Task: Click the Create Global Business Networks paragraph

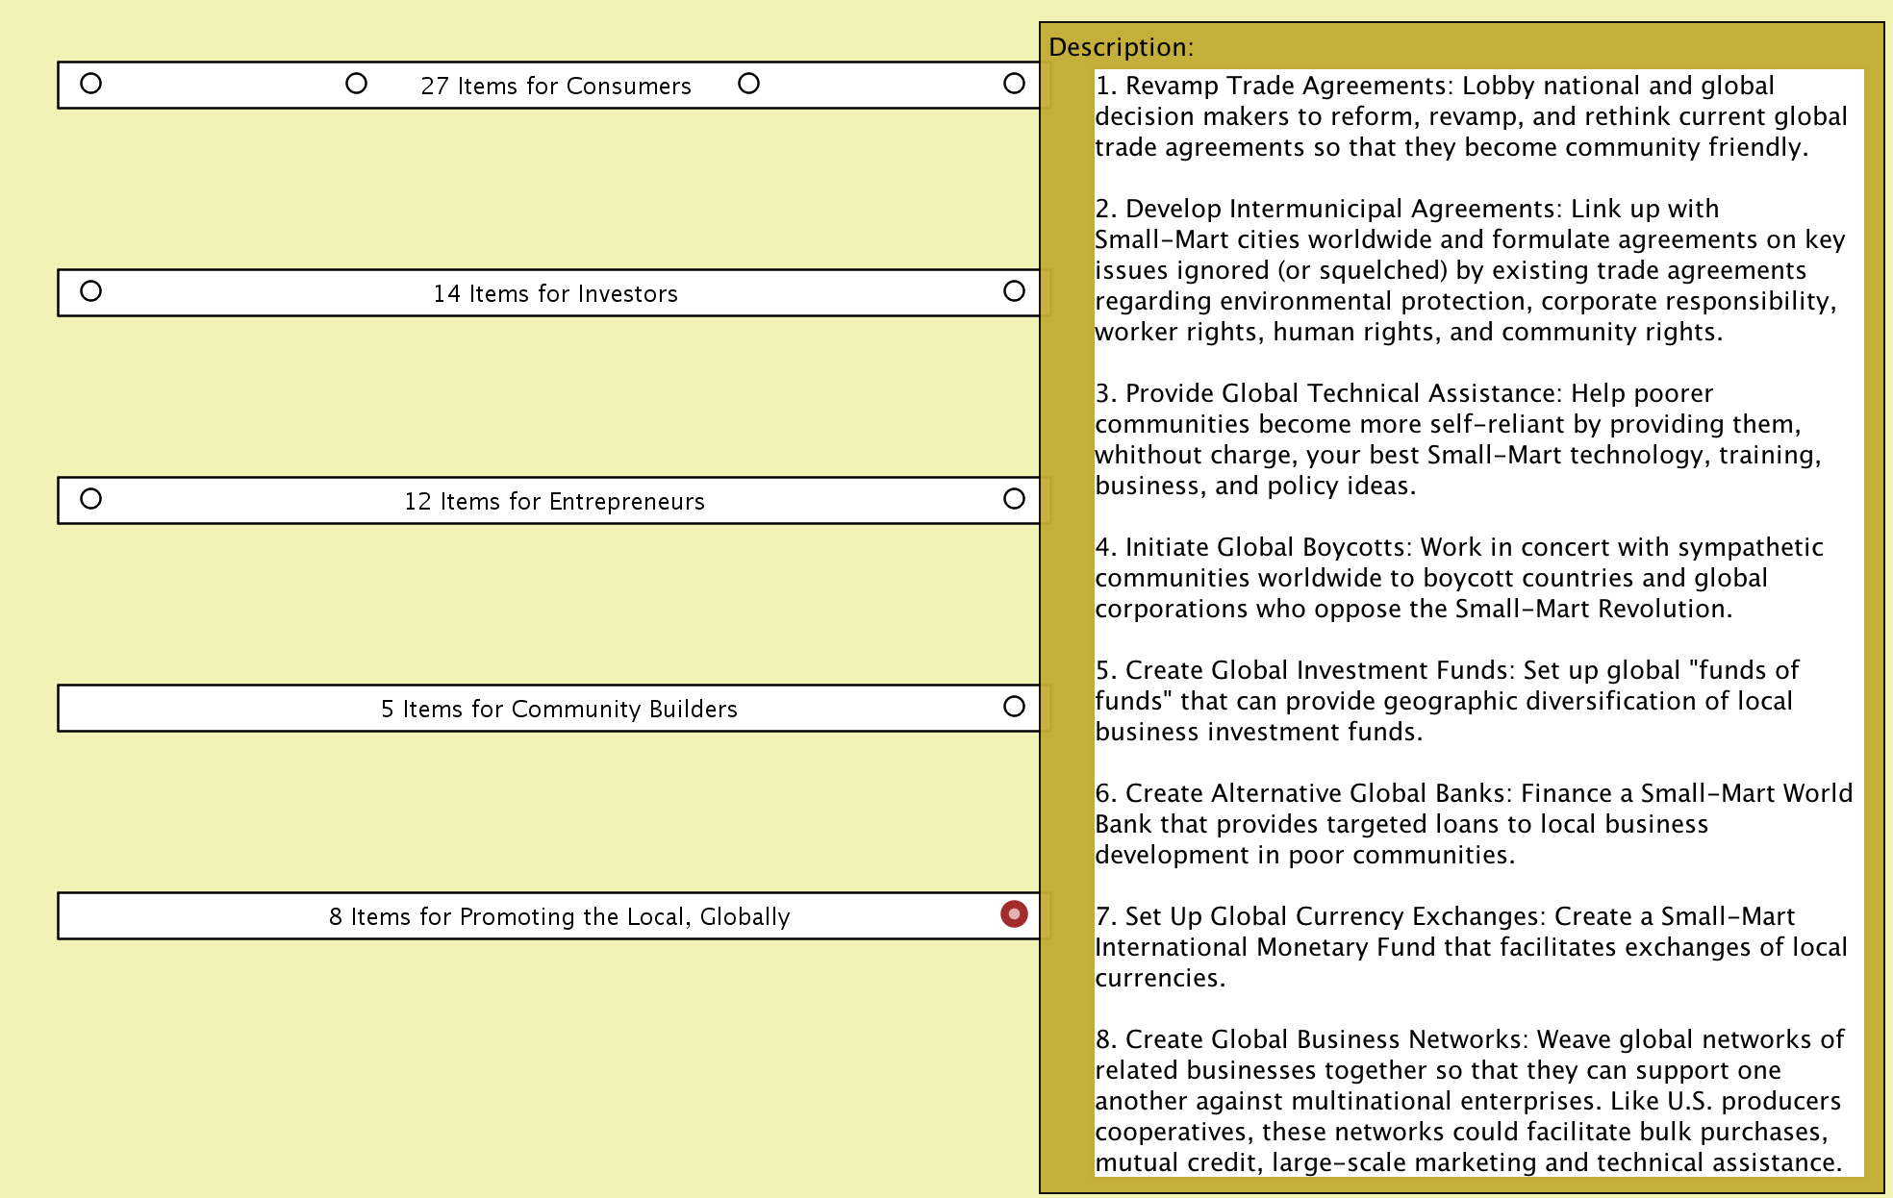Action: coord(1468,1101)
